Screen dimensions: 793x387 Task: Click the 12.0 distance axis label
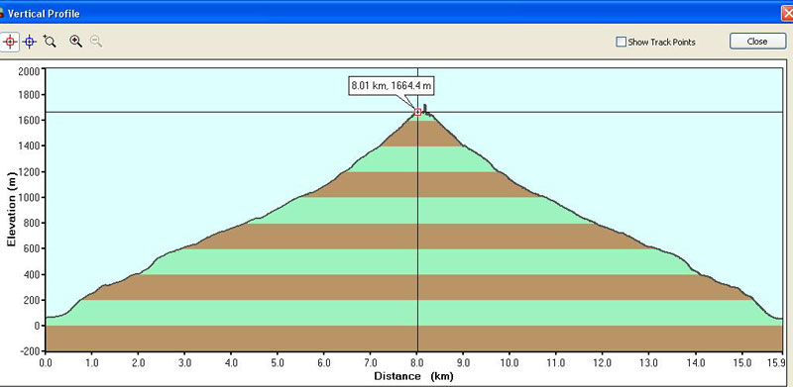603,362
